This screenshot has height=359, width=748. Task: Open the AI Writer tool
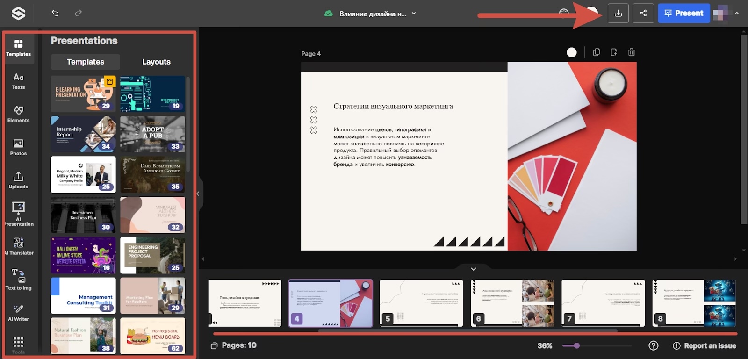click(19, 313)
